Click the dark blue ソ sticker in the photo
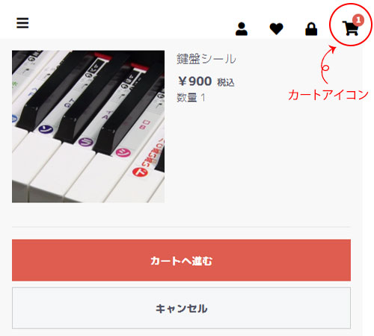The width and height of the screenshot is (374, 336). pyautogui.click(x=46, y=129)
